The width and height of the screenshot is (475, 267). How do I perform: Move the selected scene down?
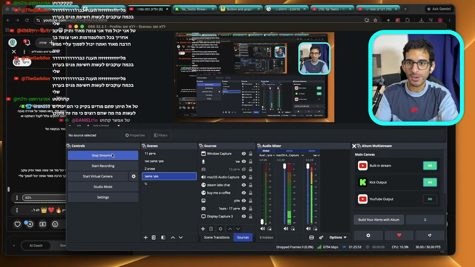pos(181,237)
